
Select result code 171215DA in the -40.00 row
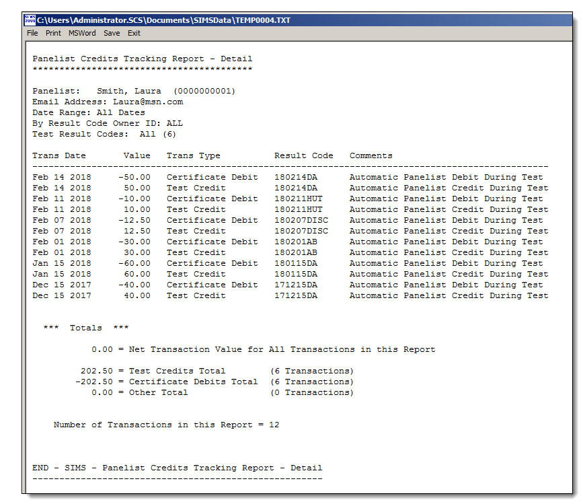click(x=296, y=285)
